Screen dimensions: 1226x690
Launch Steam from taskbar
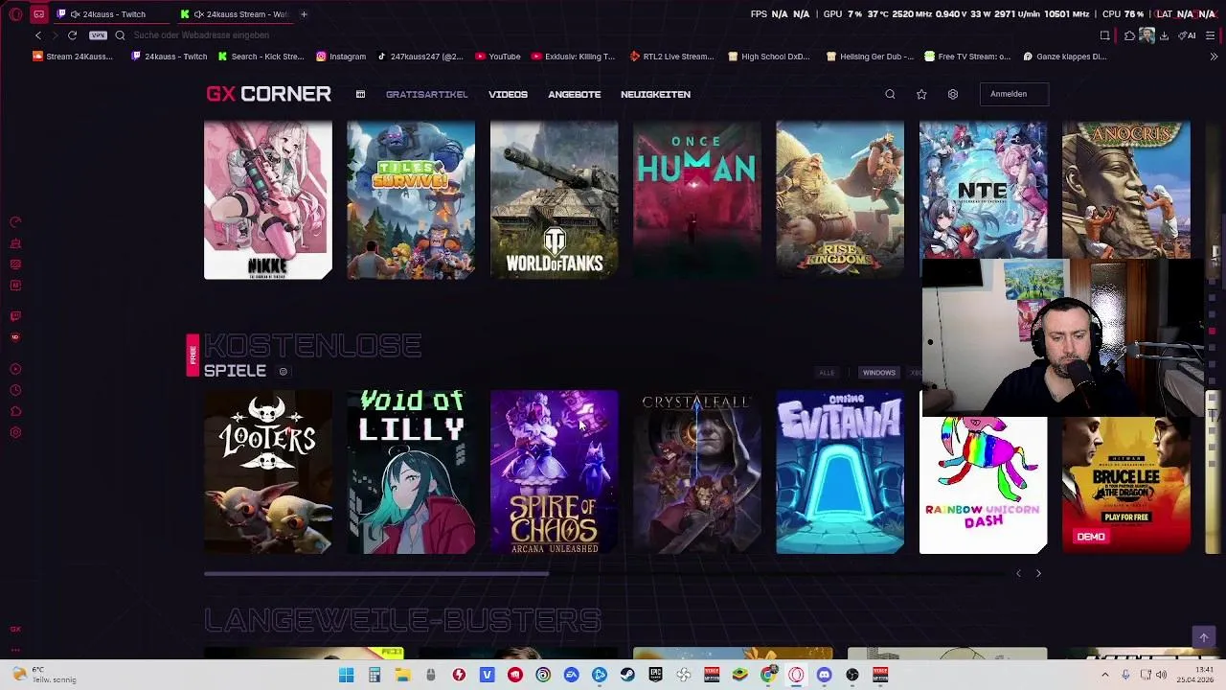click(x=627, y=675)
